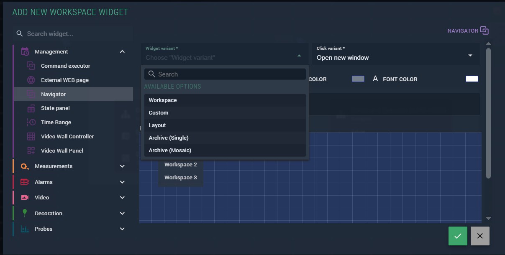505x255 pixels.
Task: Click the State panel icon
Action: pos(31,108)
